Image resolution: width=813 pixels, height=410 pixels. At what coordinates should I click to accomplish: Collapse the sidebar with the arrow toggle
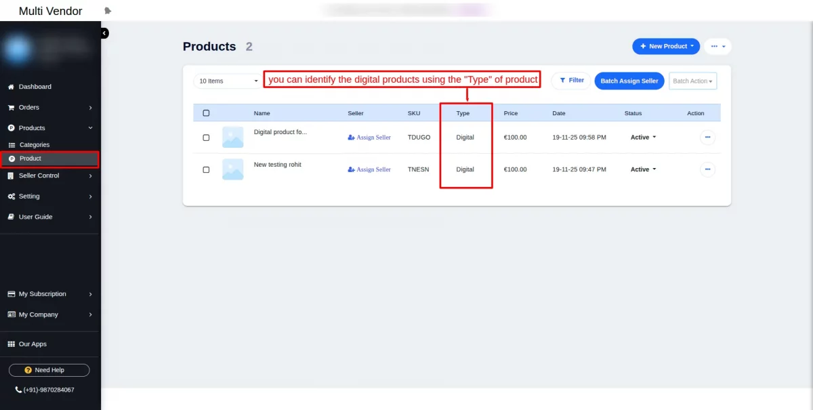click(104, 33)
